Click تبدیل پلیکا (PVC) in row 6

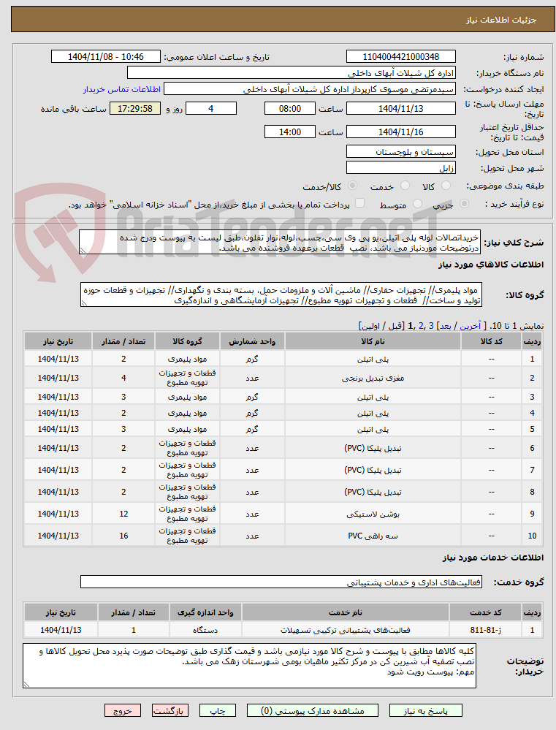pyautogui.click(x=373, y=448)
